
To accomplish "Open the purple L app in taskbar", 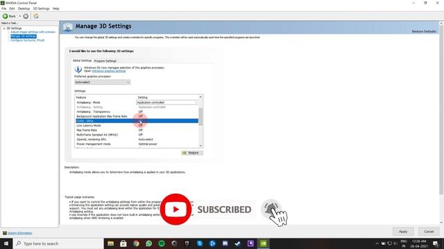I will [x=250, y=243].
